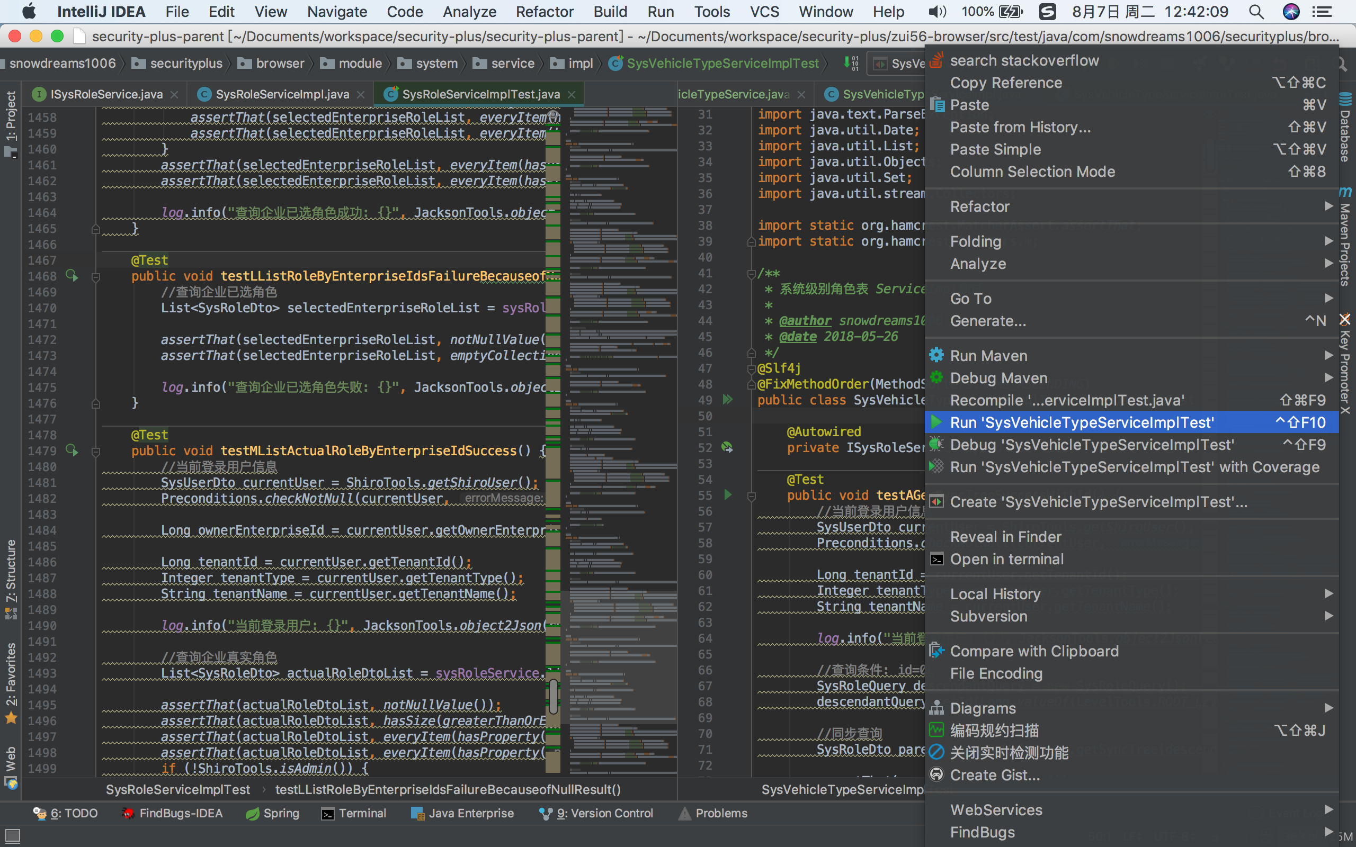Expand the Local History submenu

(1132, 594)
